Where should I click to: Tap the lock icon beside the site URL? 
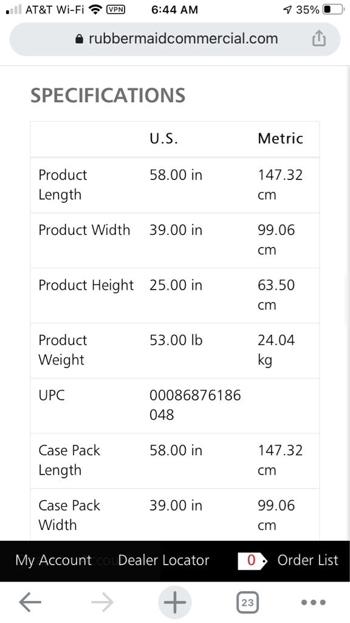tap(80, 39)
